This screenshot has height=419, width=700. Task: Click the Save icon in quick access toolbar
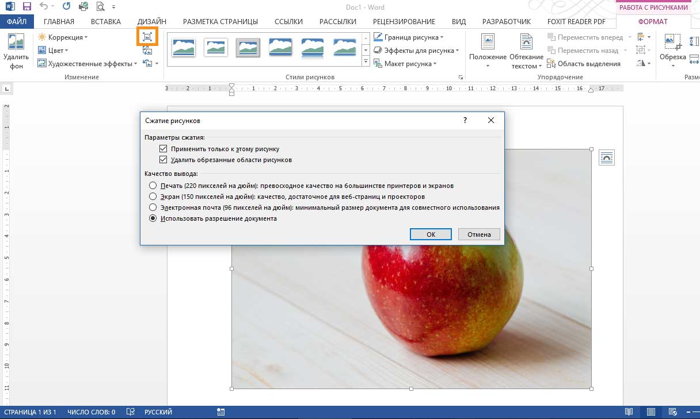point(26,7)
